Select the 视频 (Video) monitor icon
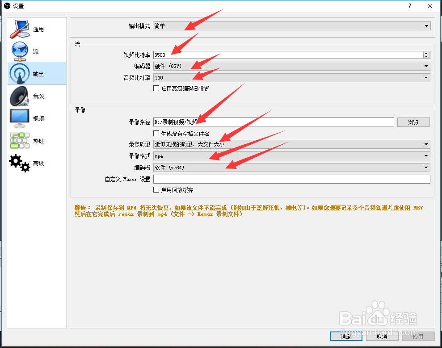Screen dimensions: 442x348 tap(20, 118)
